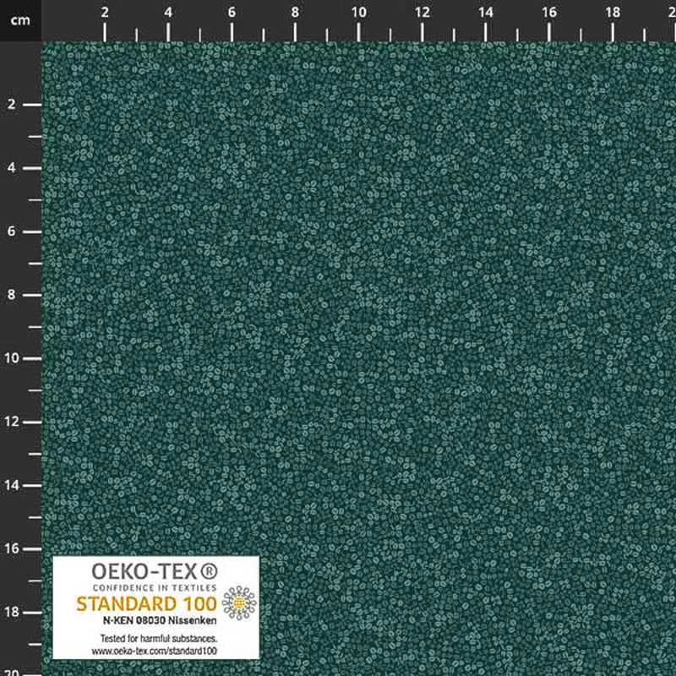Click the 'cm' ruler unit label

20,20
